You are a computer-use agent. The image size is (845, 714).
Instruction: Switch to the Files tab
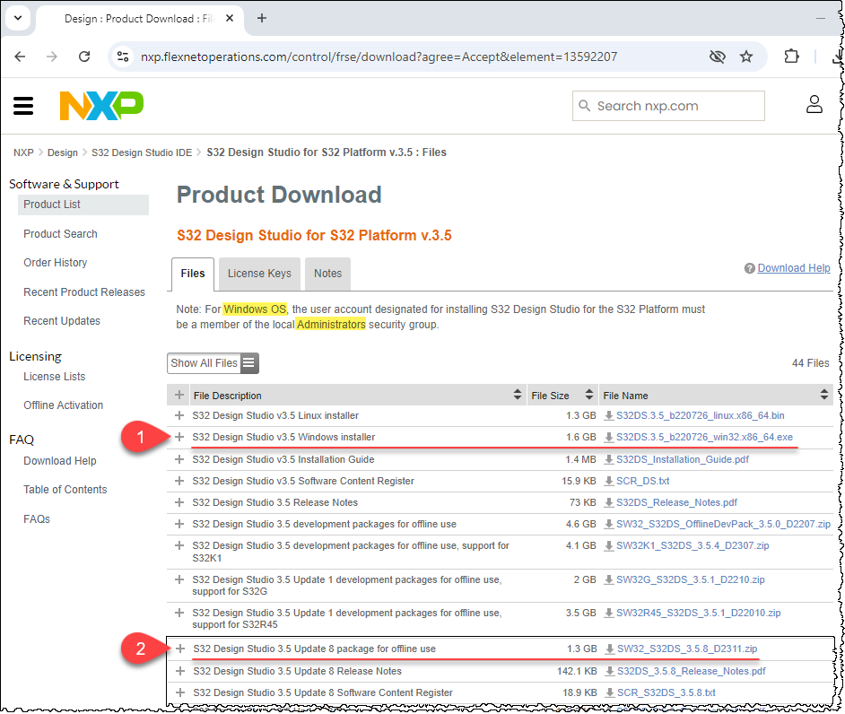[x=193, y=274]
